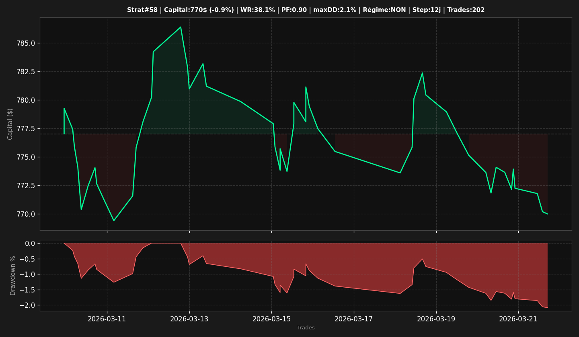Select the 785.0 capital axis tick label
Screen dimensions: 579x337
pyautogui.click(x=26, y=43)
